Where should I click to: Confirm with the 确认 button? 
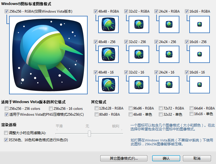[166, 158]
